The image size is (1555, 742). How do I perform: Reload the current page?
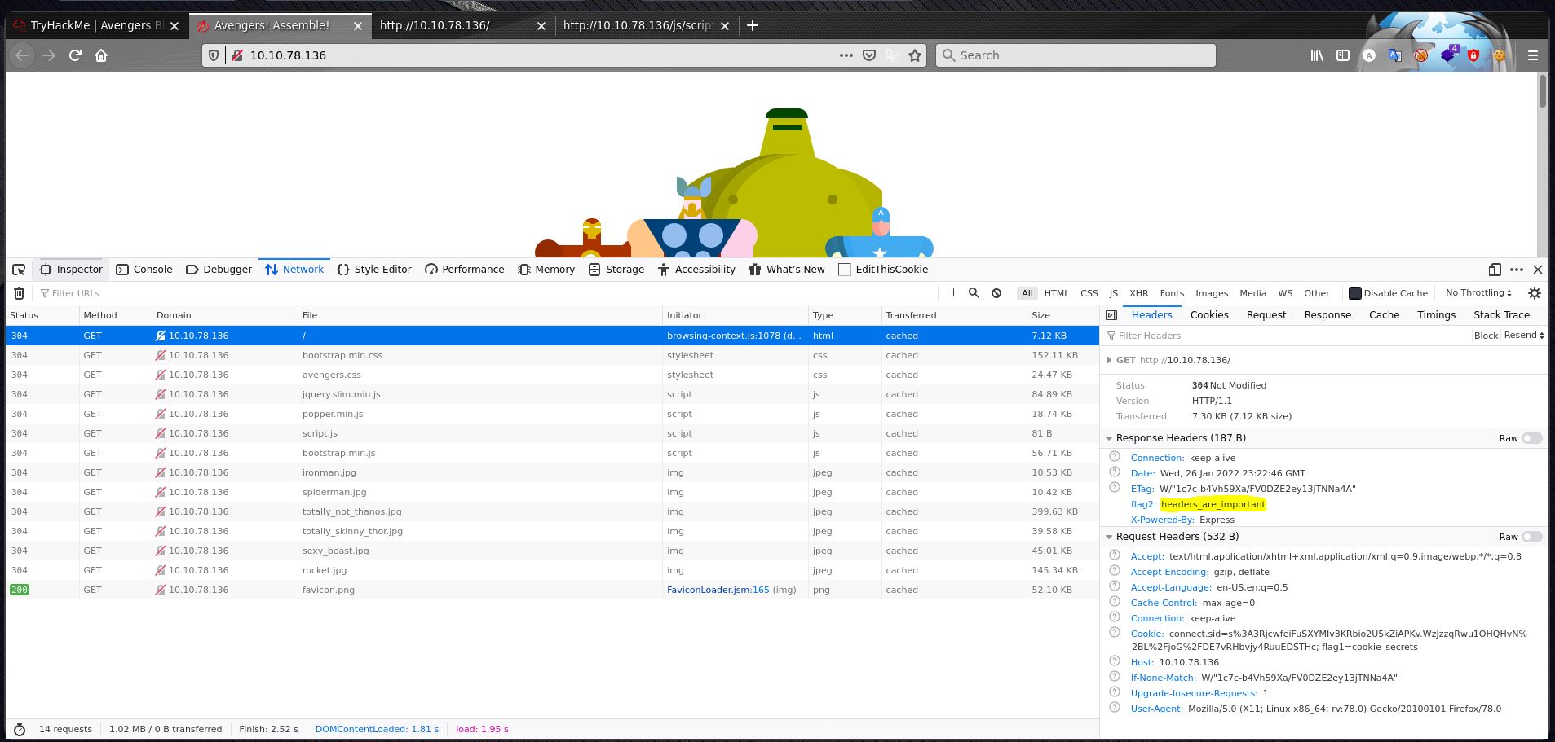[x=75, y=55]
